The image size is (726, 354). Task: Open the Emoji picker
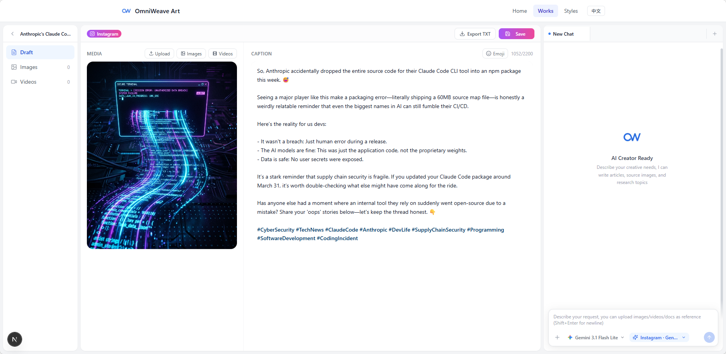click(x=495, y=54)
